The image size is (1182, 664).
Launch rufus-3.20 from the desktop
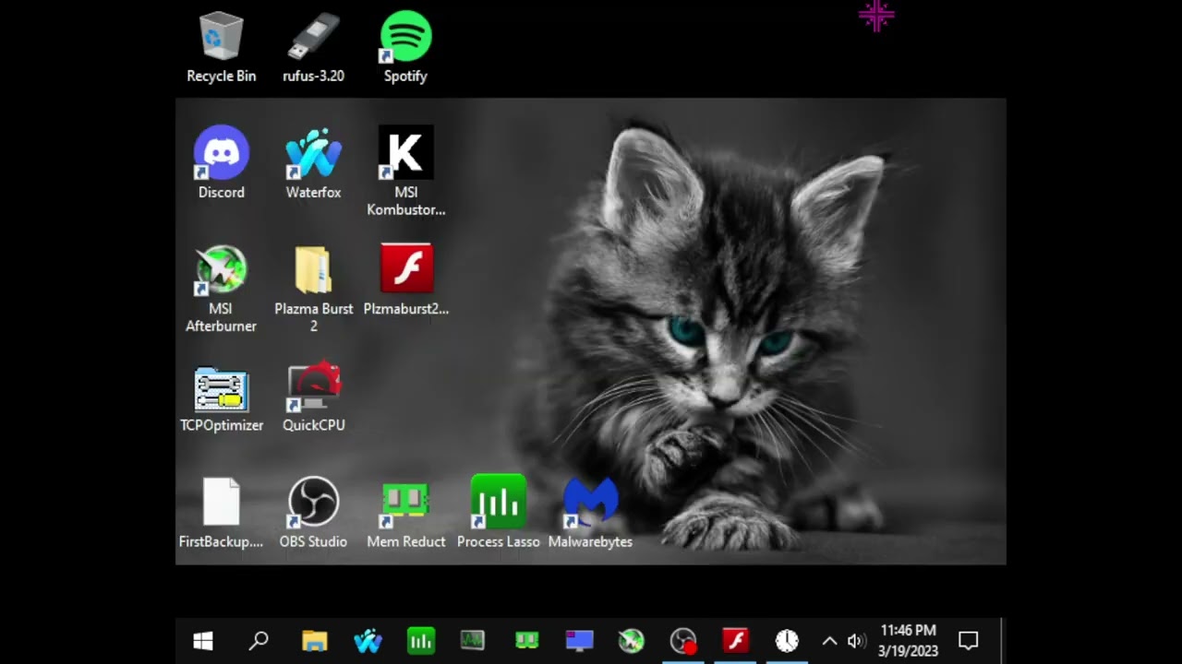[313, 48]
